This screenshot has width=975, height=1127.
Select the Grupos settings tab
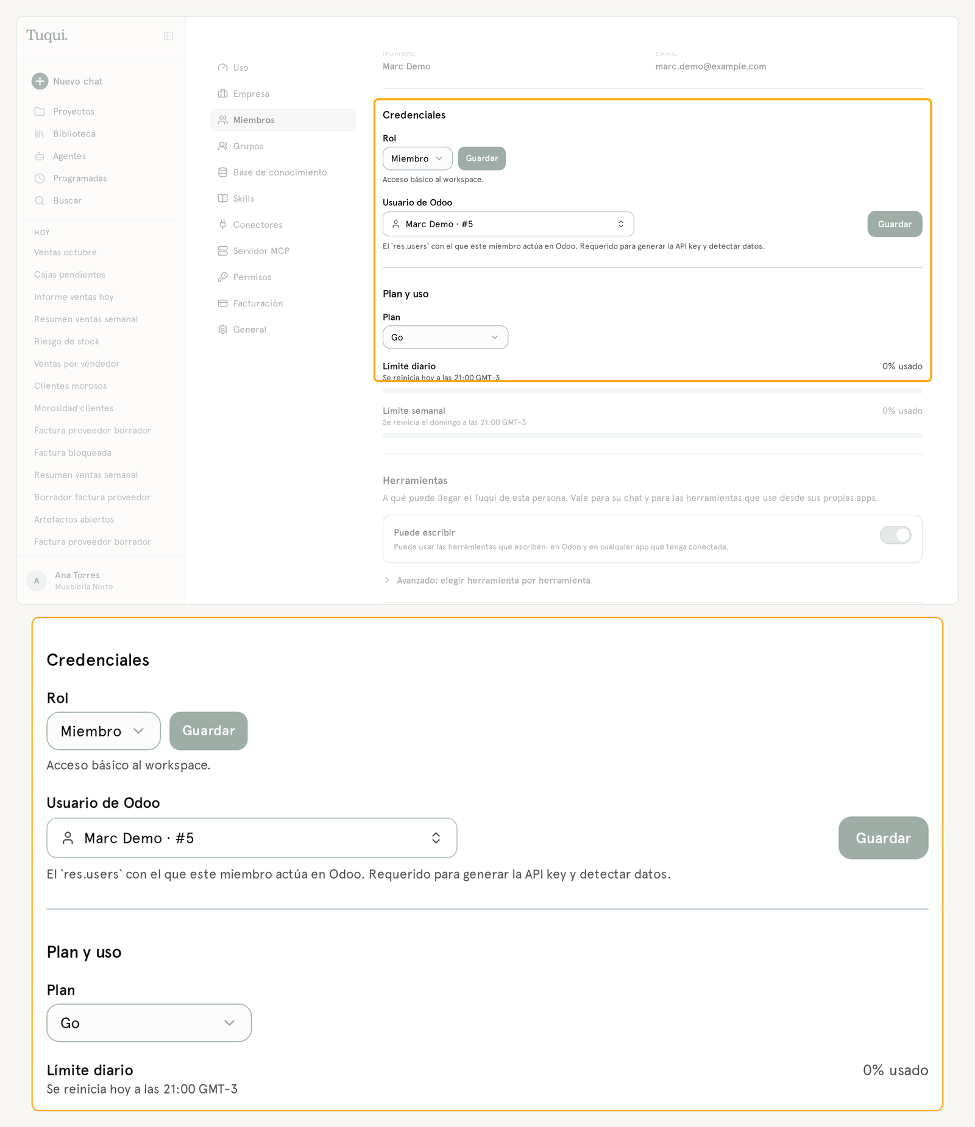point(283,146)
